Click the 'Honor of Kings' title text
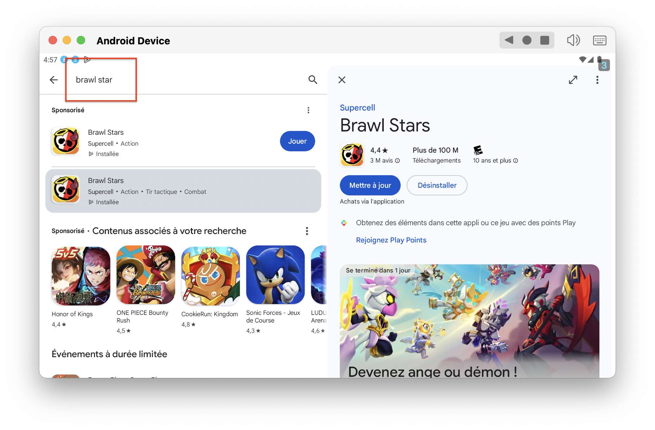 72,314
